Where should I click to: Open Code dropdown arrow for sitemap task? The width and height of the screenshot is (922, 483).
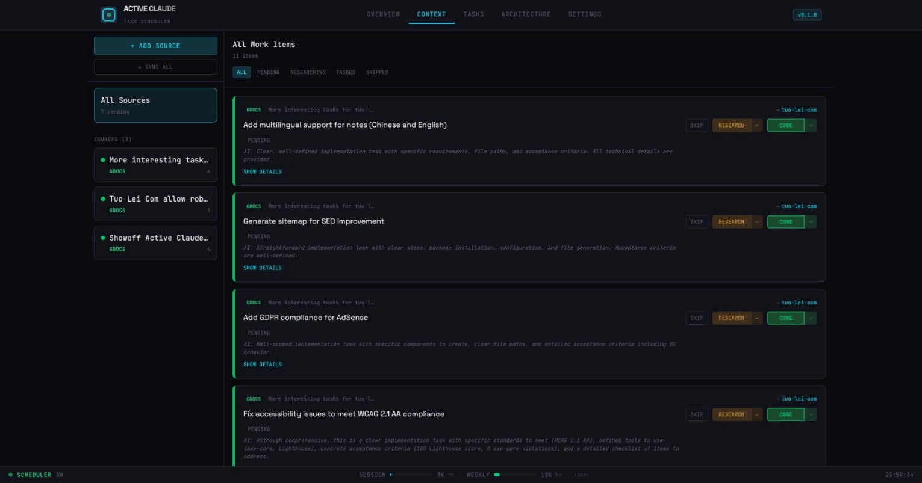click(x=811, y=222)
